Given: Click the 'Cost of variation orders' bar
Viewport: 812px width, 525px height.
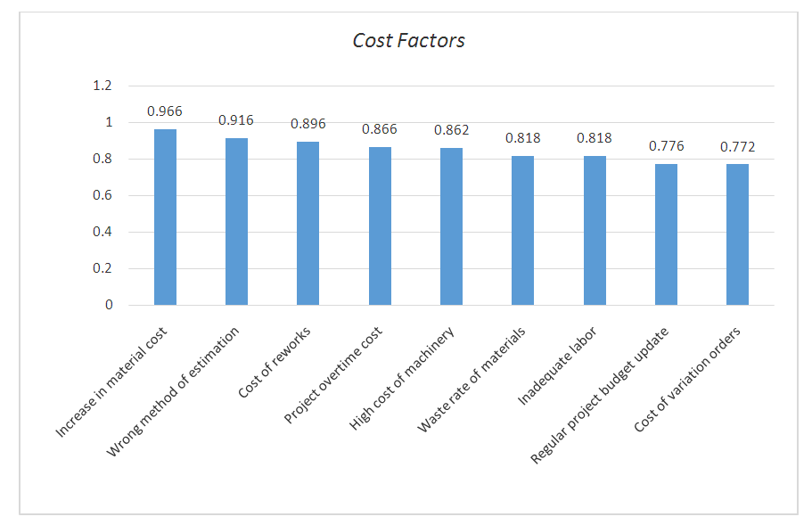Looking at the screenshot, I should pyautogui.click(x=737, y=234).
